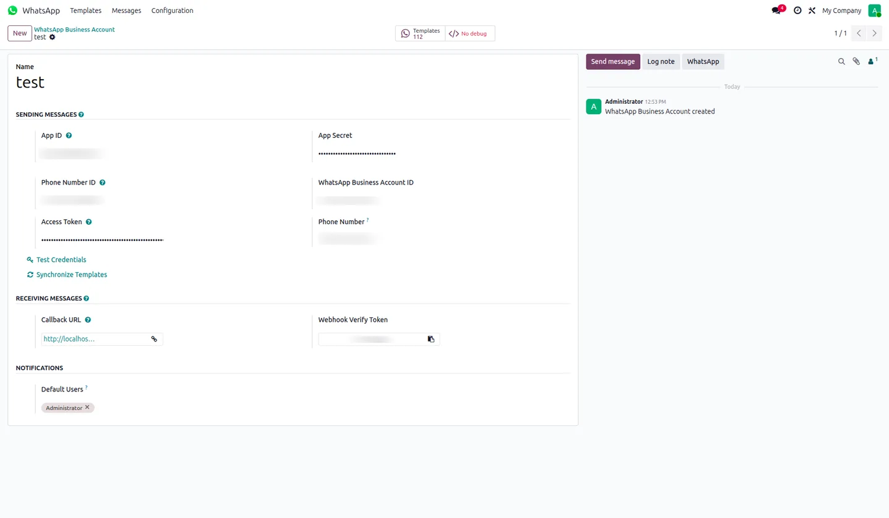
Task: Click help icon next to Access Token
Action: pos(89,222)
